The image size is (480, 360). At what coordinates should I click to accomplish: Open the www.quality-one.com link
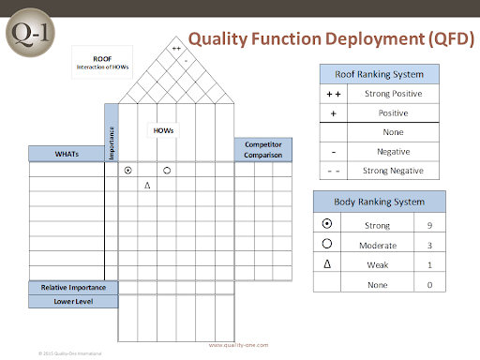coord(238,345)
